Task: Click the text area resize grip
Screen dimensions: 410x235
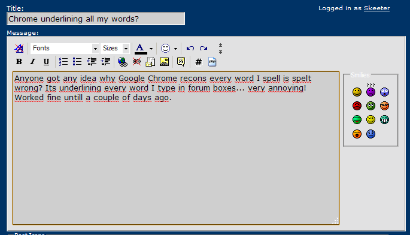Action: point(335,221)
